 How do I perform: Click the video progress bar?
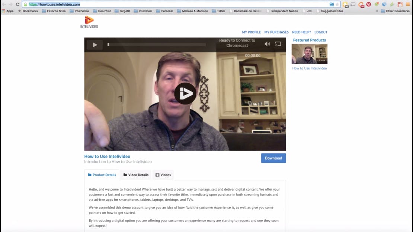[156, 45]
